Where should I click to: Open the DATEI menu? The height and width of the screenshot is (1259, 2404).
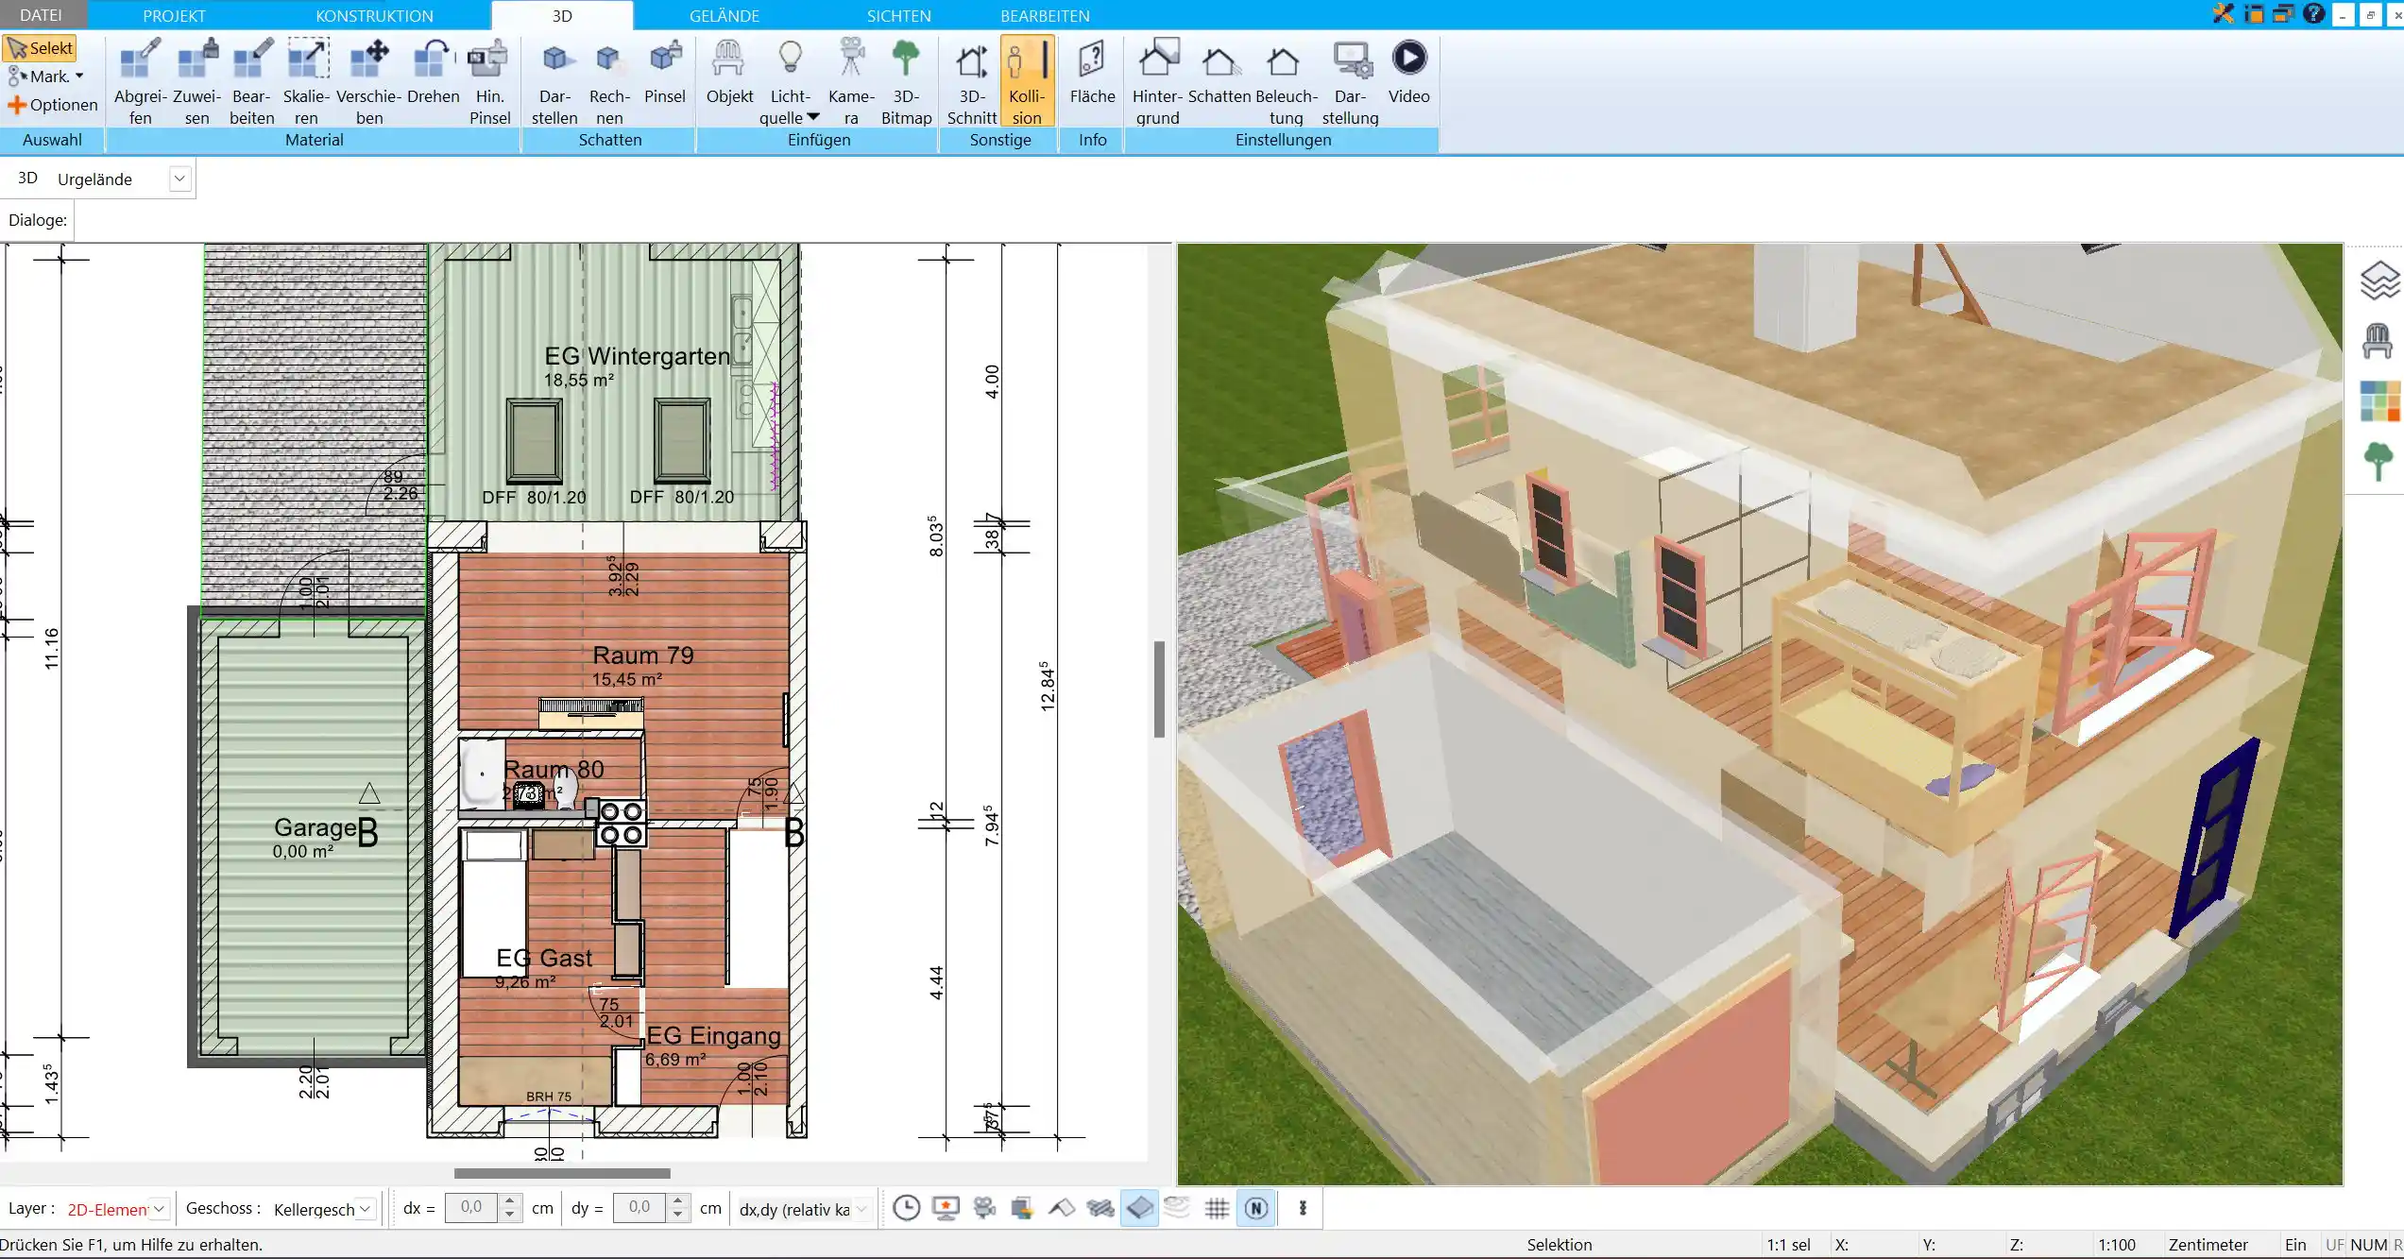click(42, 15)
